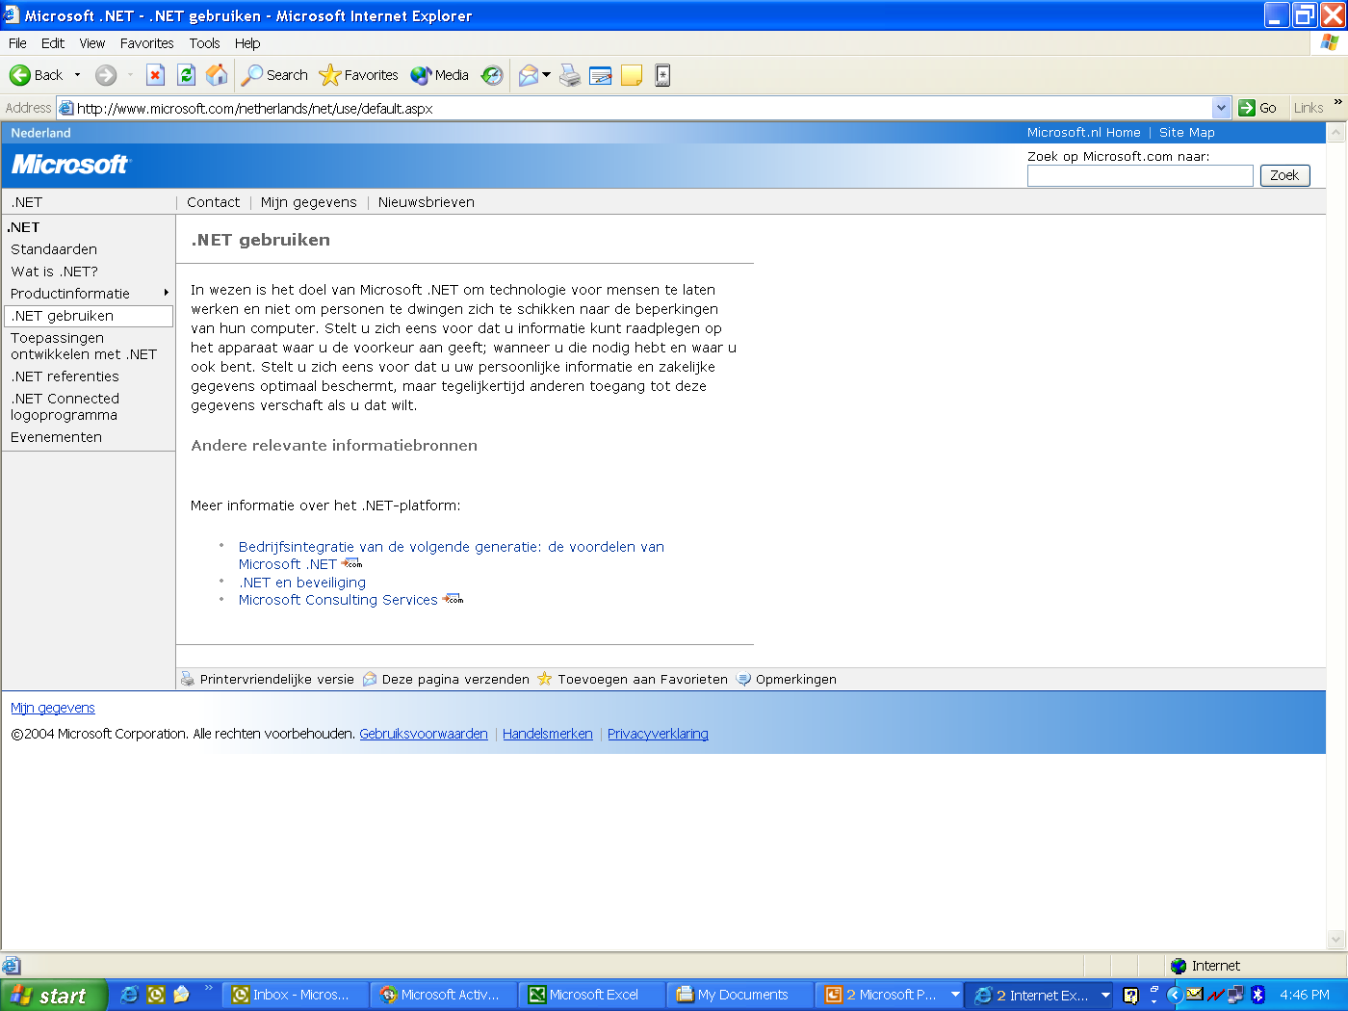Open the View menu
The image size is (1348, 1011).
click(x=92, y=43)
